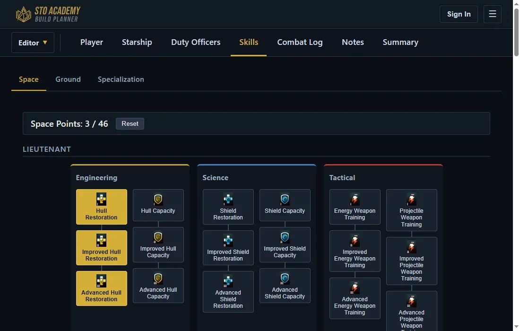Open the Duty Officers tab
520x331 pixels.
pyautogui.click(x=196, y=42)
